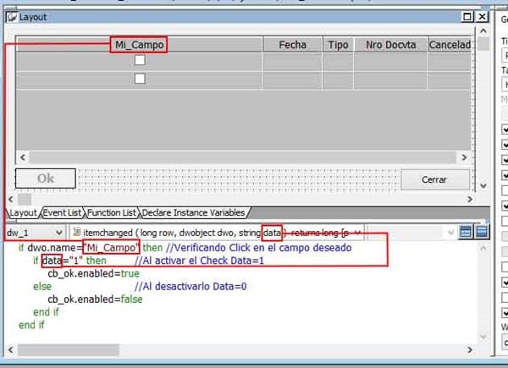Click the layout pane right scroll arrow
508x368 pixels.
pos(470,200)
